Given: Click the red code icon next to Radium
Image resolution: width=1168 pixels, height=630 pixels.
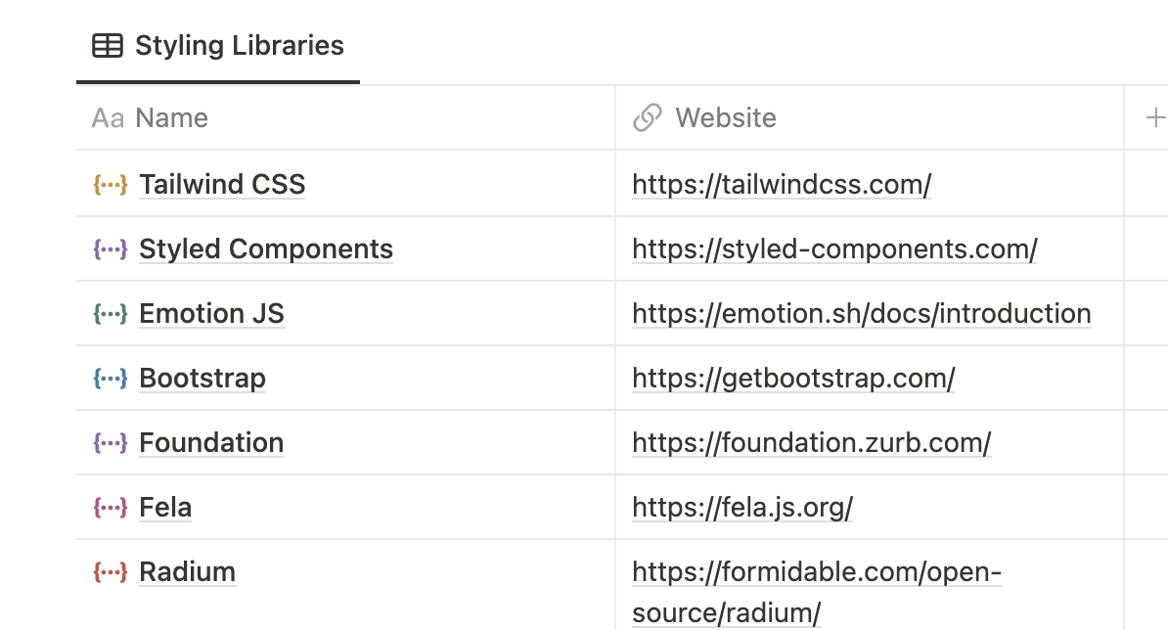Looking at the screenshot, I should coord(110,571).
